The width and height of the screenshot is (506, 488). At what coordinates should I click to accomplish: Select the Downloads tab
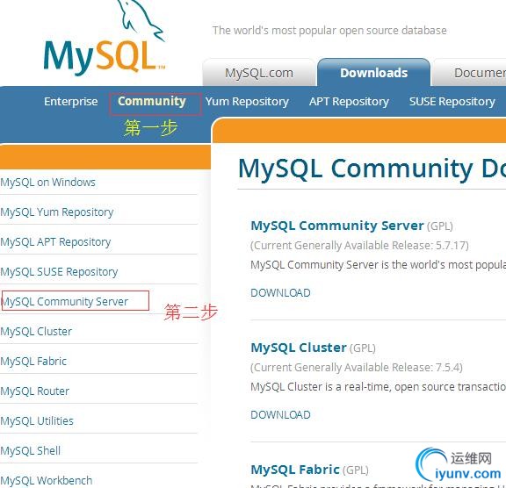pyautogui.click(x=373, y=73)
